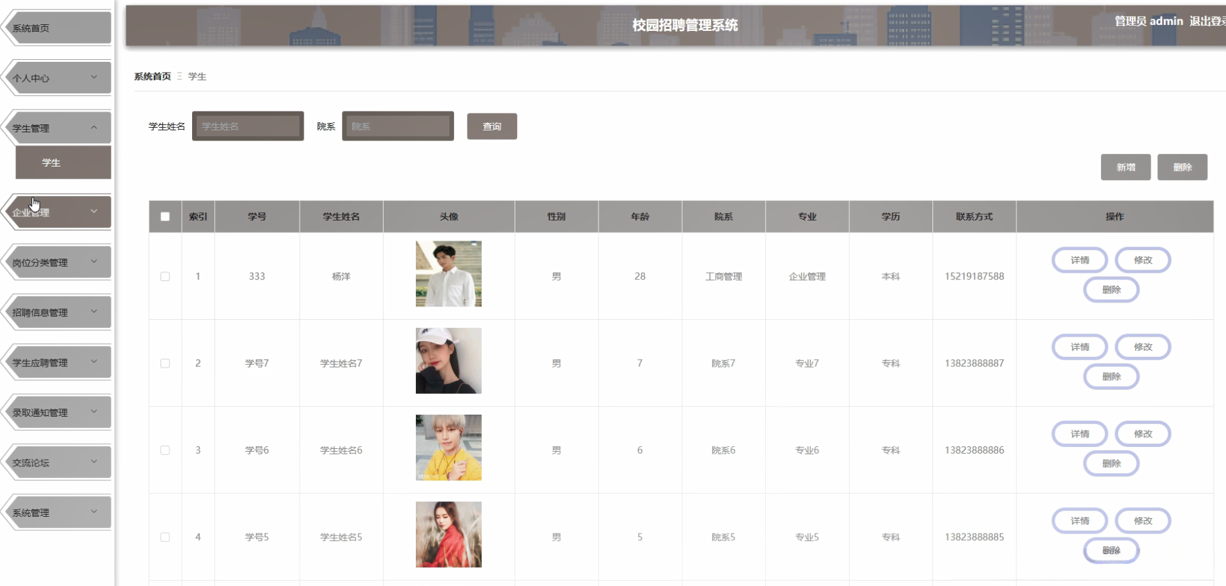Click phone number 13823888885
This screenshot has height=586, width=1226.
(975, 537)
